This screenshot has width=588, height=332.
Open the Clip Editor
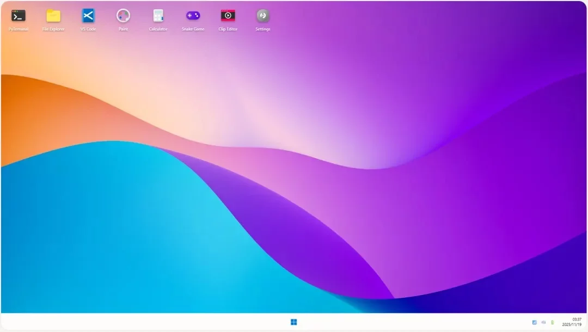[x=228, y=16]
